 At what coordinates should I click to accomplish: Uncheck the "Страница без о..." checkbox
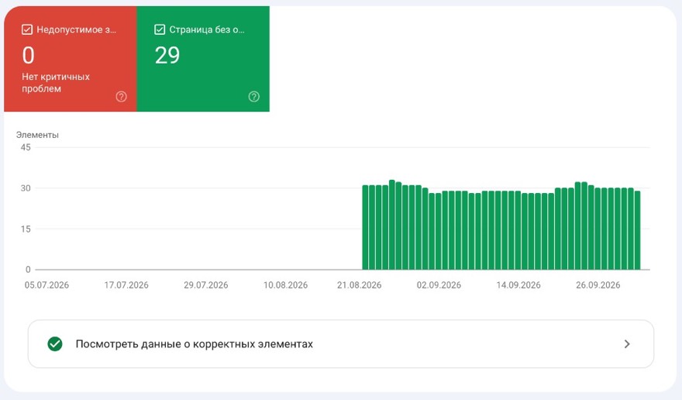tap(160, 29)
